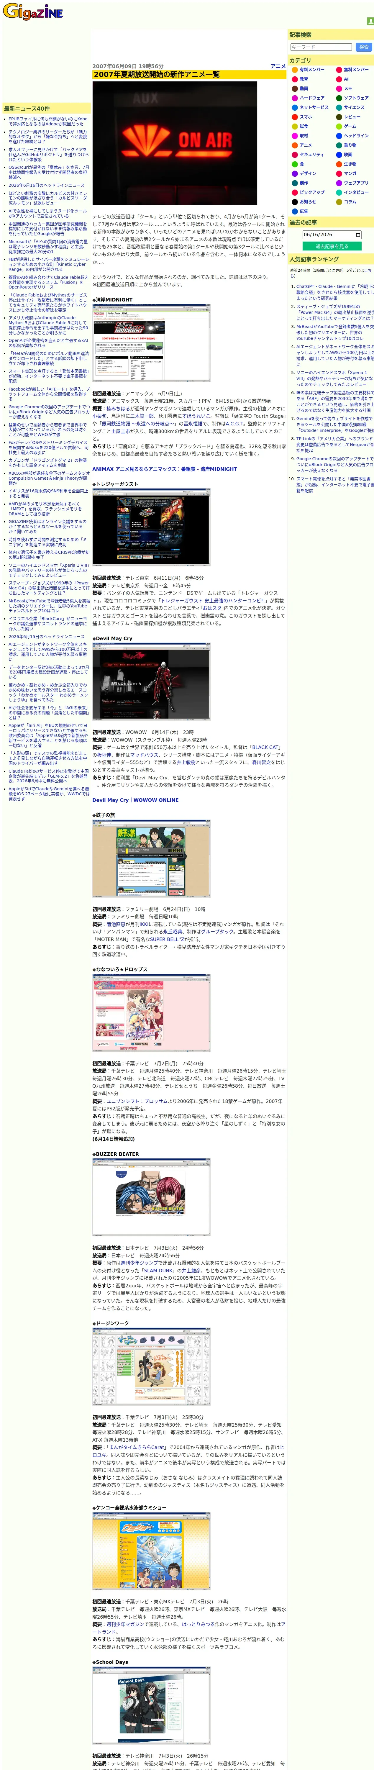Viewport: 374px width, 1770px height.
Task: Open 2026年6月15日のヘッドラインニュース in latest news
Action: pyautogui.click(x=47, y=637)
